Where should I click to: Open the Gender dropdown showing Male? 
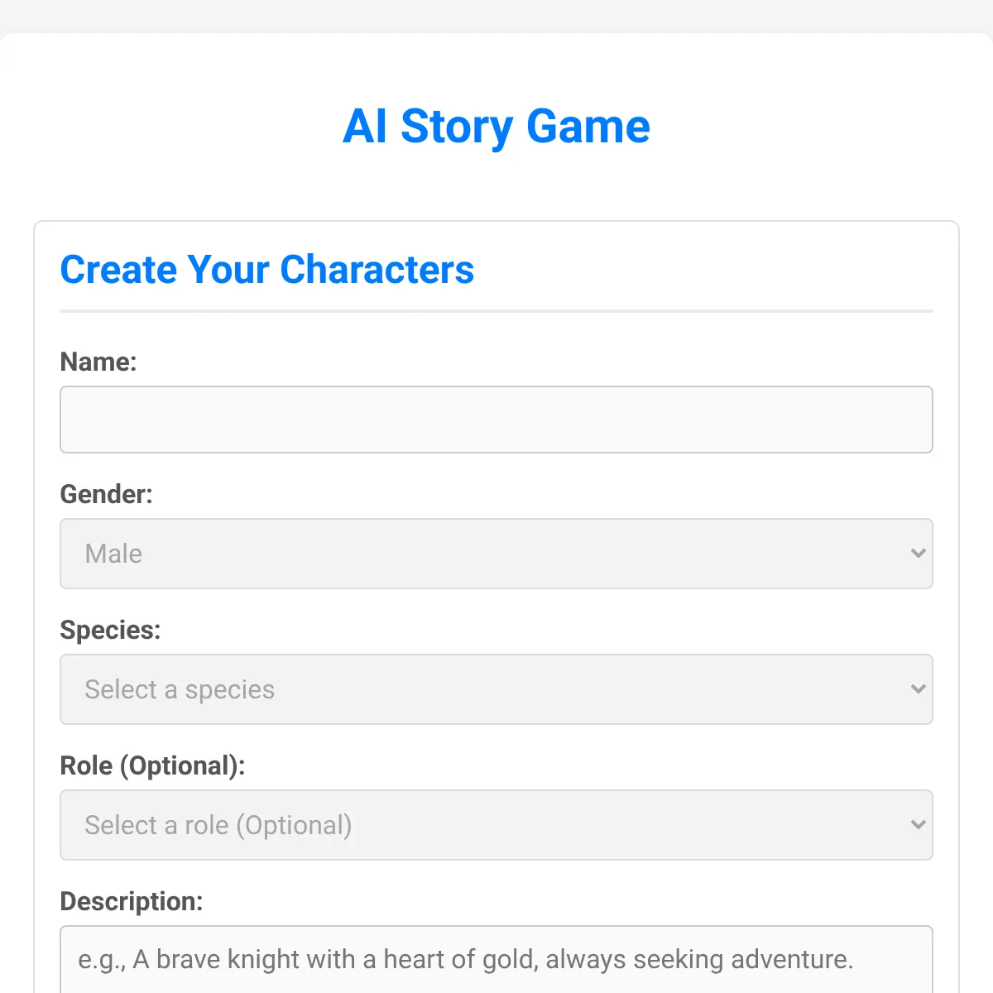point(496,554)
